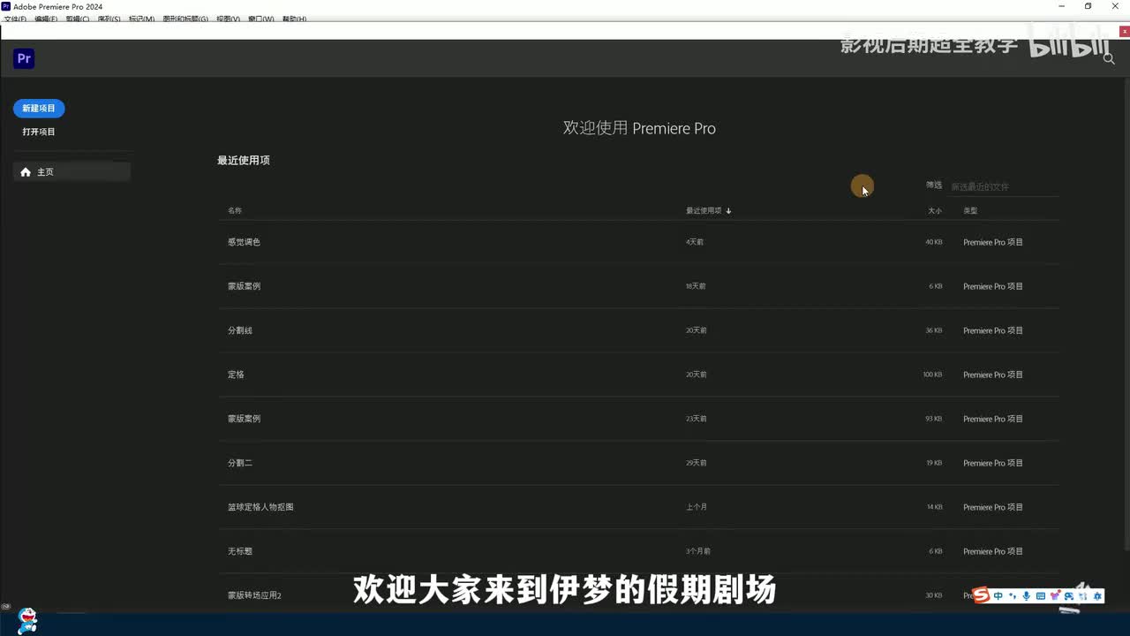The image size is (1130, 636).
Task: Click the 14 KB size cell
Action: click(x=934, y=507)
